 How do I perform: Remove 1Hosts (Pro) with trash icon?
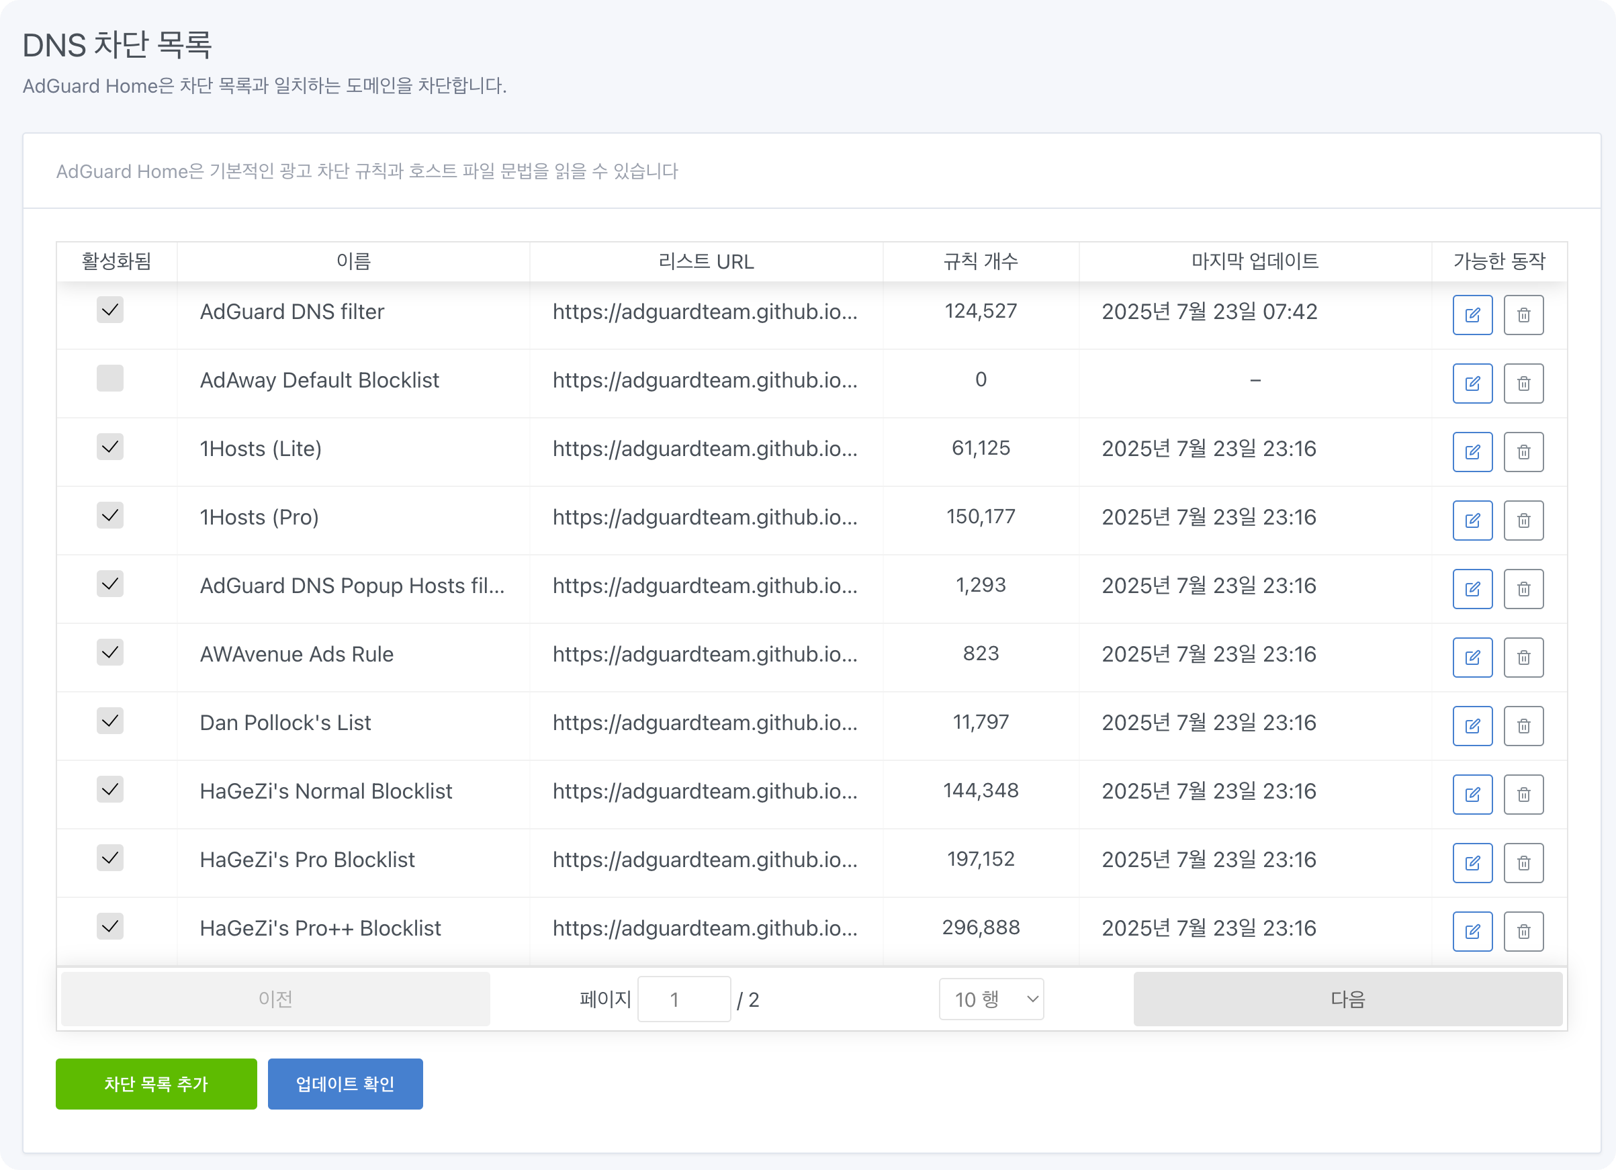tap(1523, 520)
